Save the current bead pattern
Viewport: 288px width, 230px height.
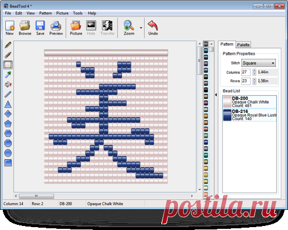[40, 28]
